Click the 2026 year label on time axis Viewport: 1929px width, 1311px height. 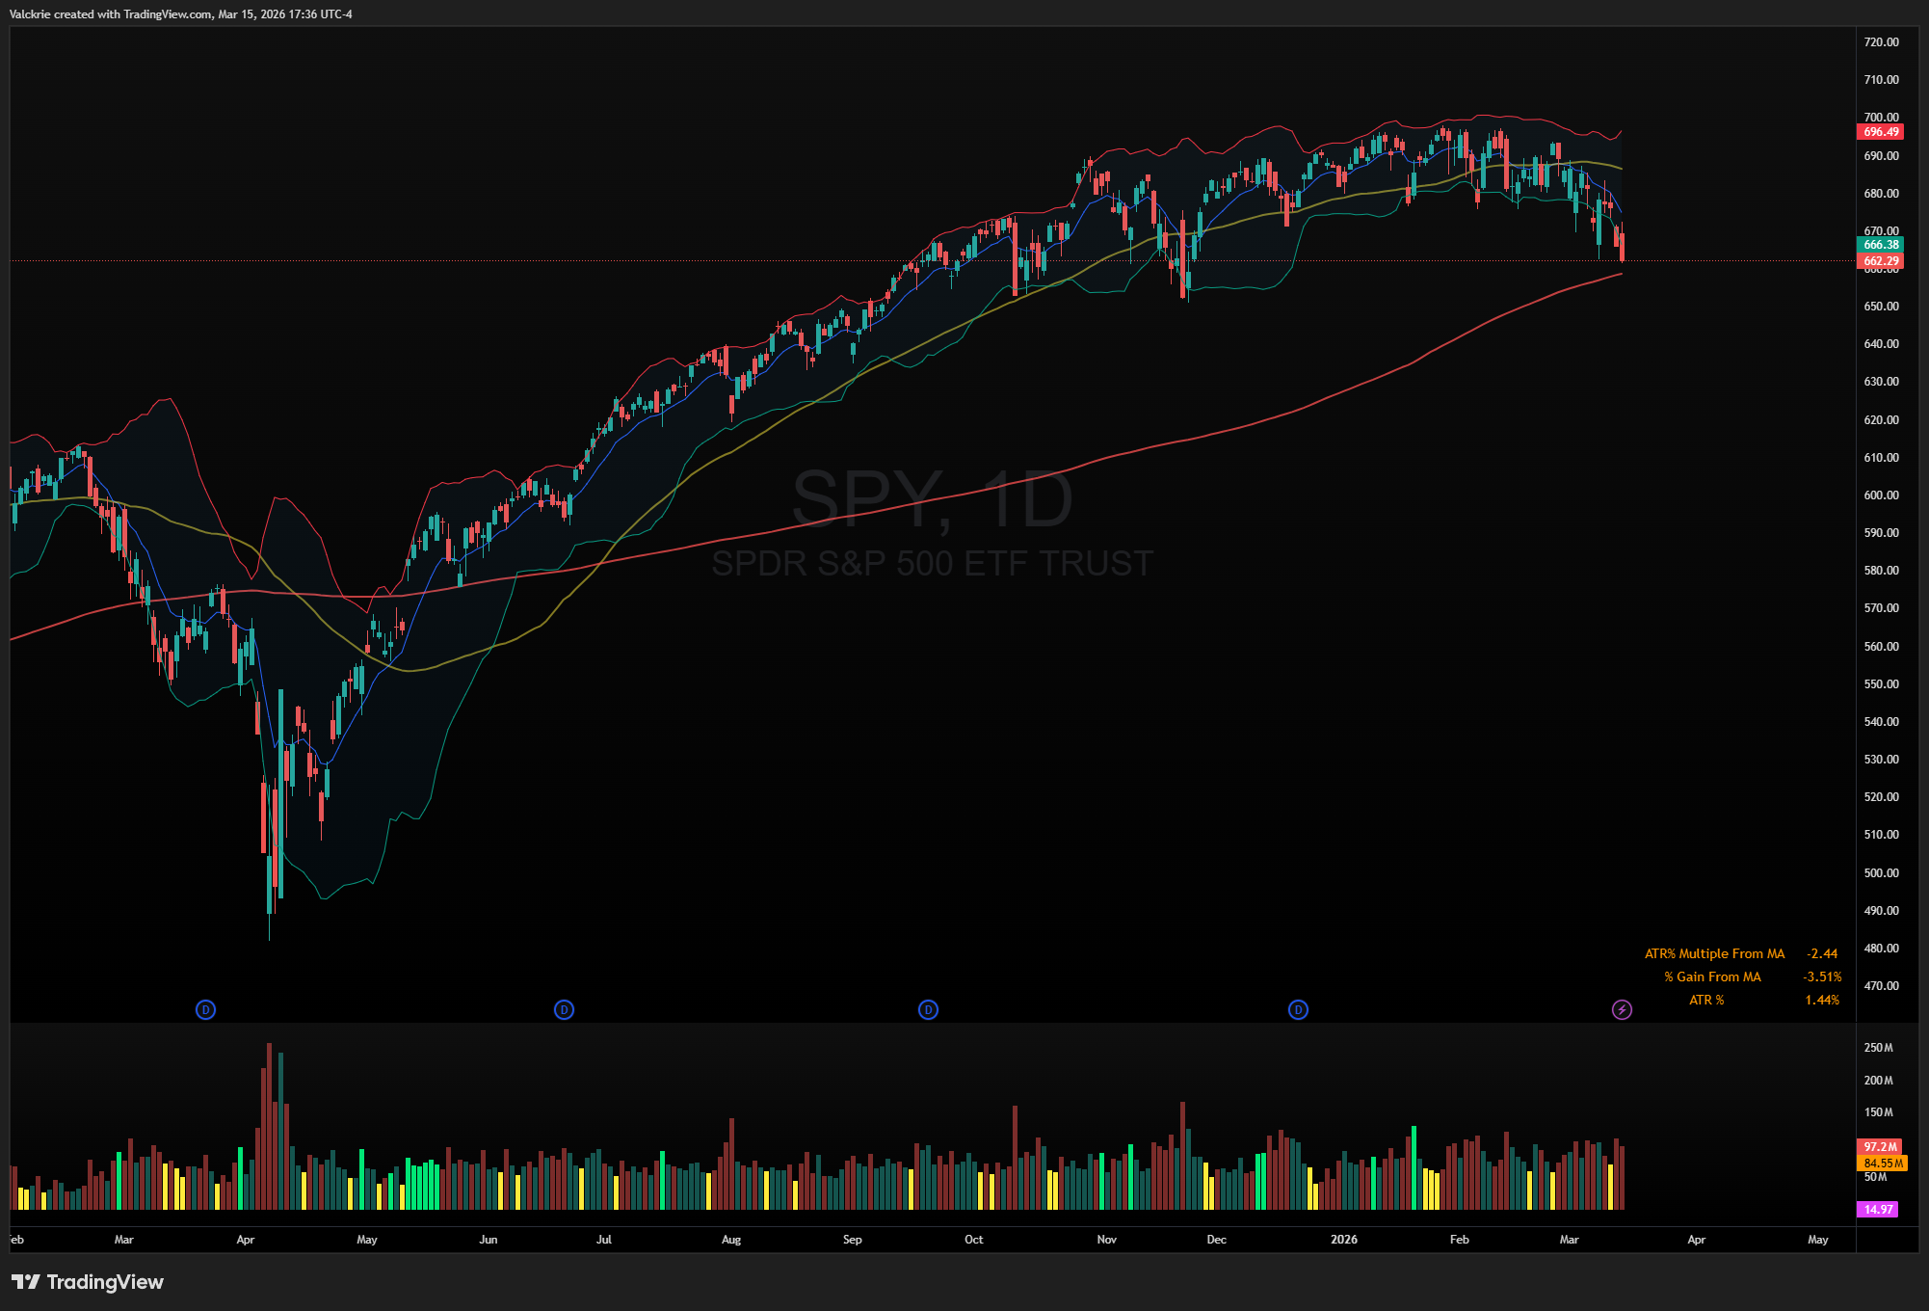pos(1343,1240)
